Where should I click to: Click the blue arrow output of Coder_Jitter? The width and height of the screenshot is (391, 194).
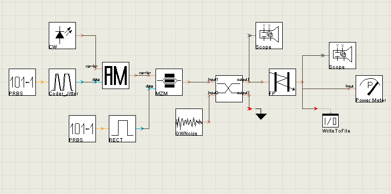point(82,82)
